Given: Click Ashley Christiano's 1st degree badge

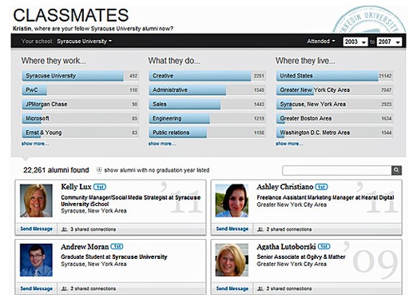Looking at the screenshot, I should click(x=321, y=187).
